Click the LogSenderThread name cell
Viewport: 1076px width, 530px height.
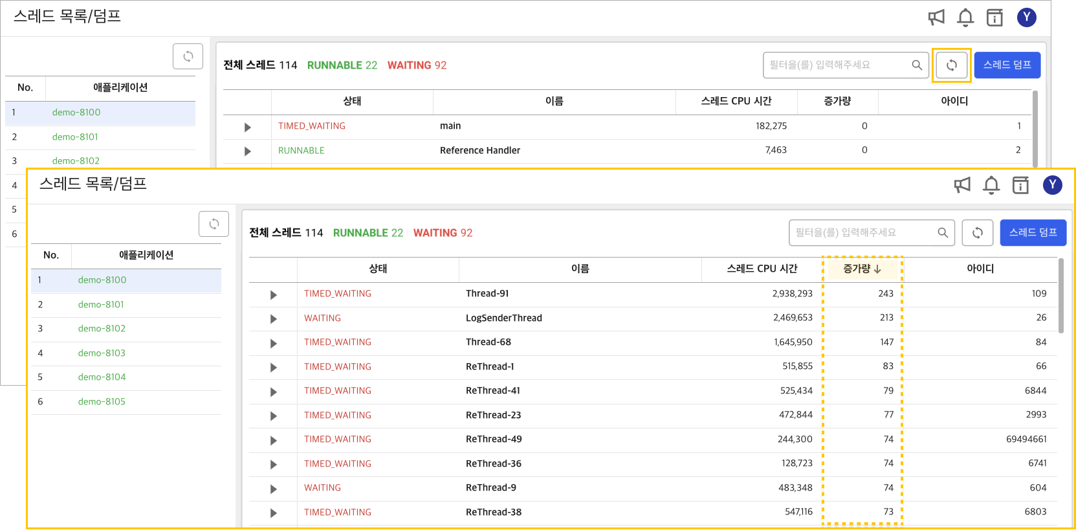504,318
